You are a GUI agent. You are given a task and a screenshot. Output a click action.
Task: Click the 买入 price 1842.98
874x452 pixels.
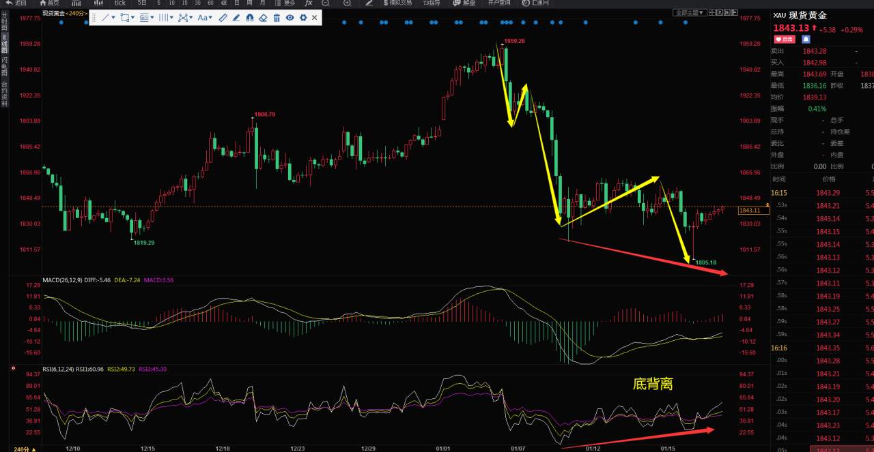coord(815,63)
